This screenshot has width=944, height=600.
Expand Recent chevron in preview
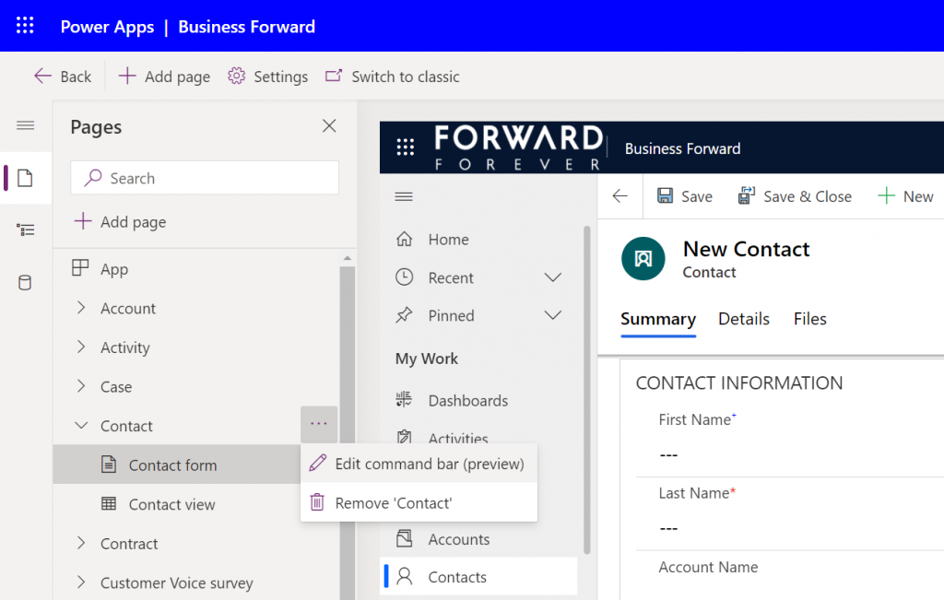(x=553, y=277)
